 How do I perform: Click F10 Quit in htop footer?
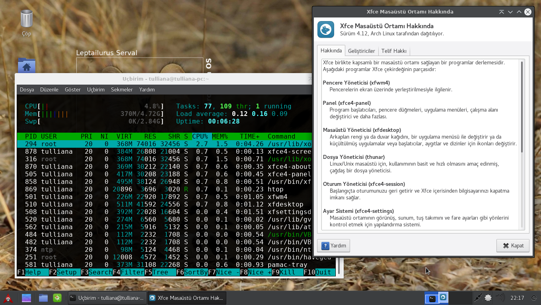[319, 272]
